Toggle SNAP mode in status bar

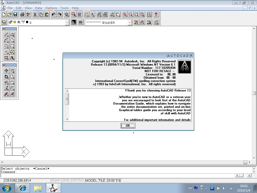(55, 180)
